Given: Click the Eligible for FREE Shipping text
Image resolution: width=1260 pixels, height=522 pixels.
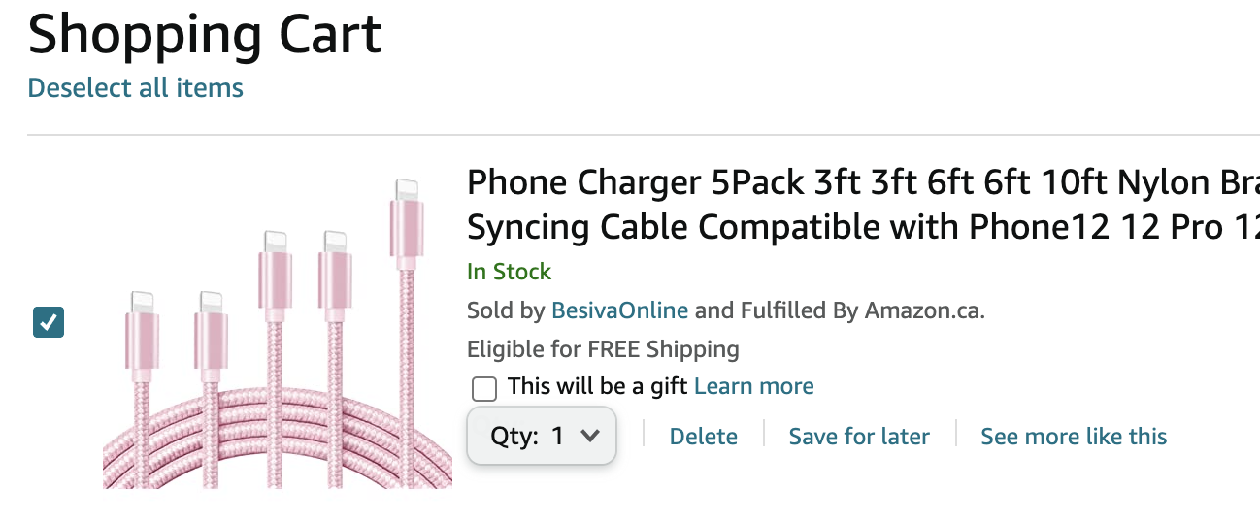Looking at the screenshot, I should (x=603, y=349).
